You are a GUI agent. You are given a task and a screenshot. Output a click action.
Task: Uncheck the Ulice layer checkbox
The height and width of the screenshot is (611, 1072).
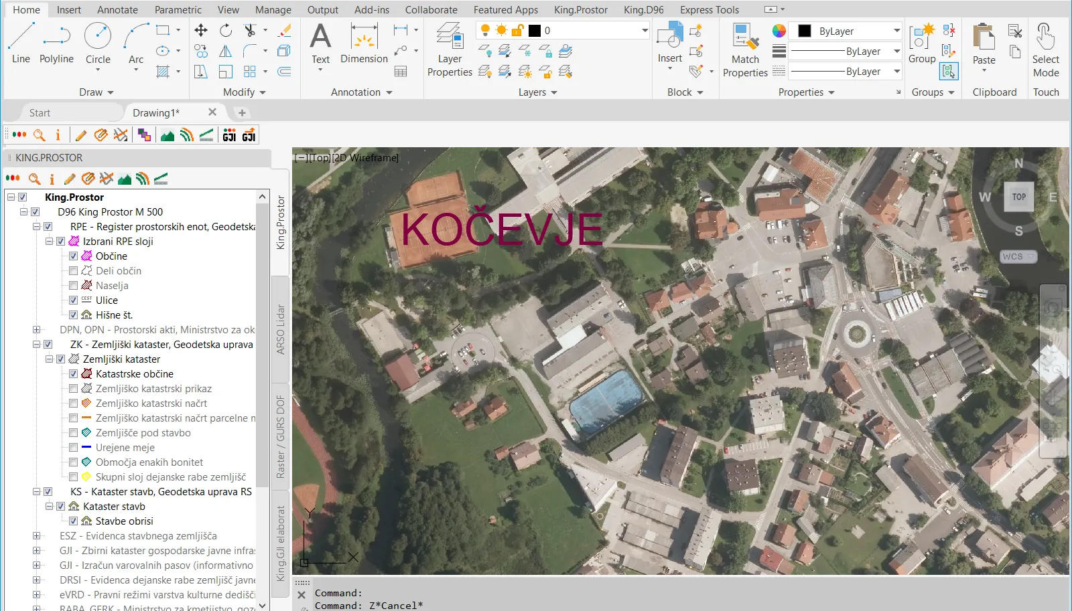pyautogui.click(x=74, y=300)
